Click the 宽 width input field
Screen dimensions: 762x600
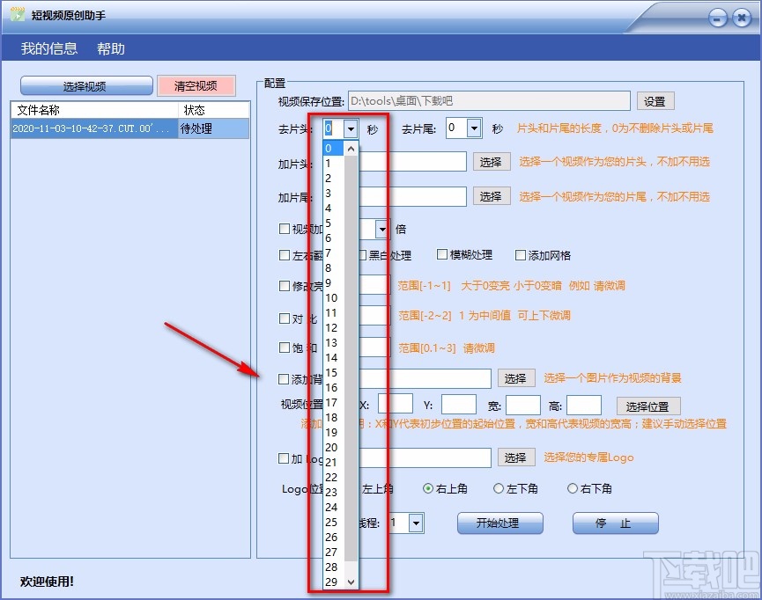[x=523, y=405]
